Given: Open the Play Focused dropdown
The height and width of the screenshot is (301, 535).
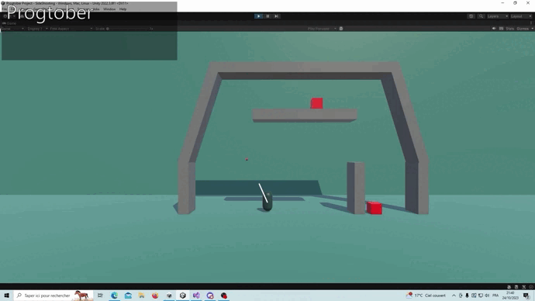Looking at the screenshot, I should point(322,29).
